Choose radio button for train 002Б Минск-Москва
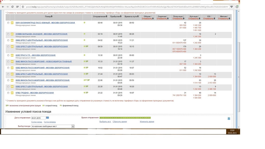 click(x=8, y=80)
